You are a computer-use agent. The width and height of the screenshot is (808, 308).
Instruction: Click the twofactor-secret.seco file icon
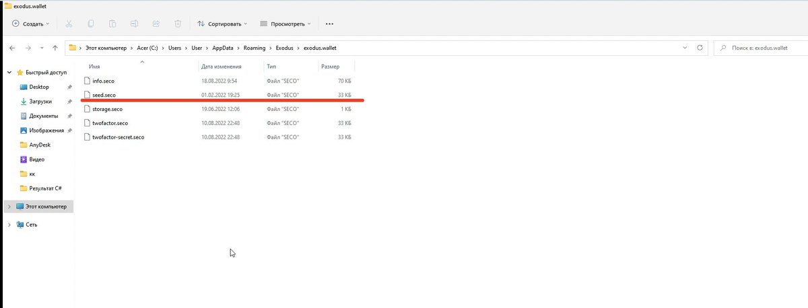click(86, 137)
